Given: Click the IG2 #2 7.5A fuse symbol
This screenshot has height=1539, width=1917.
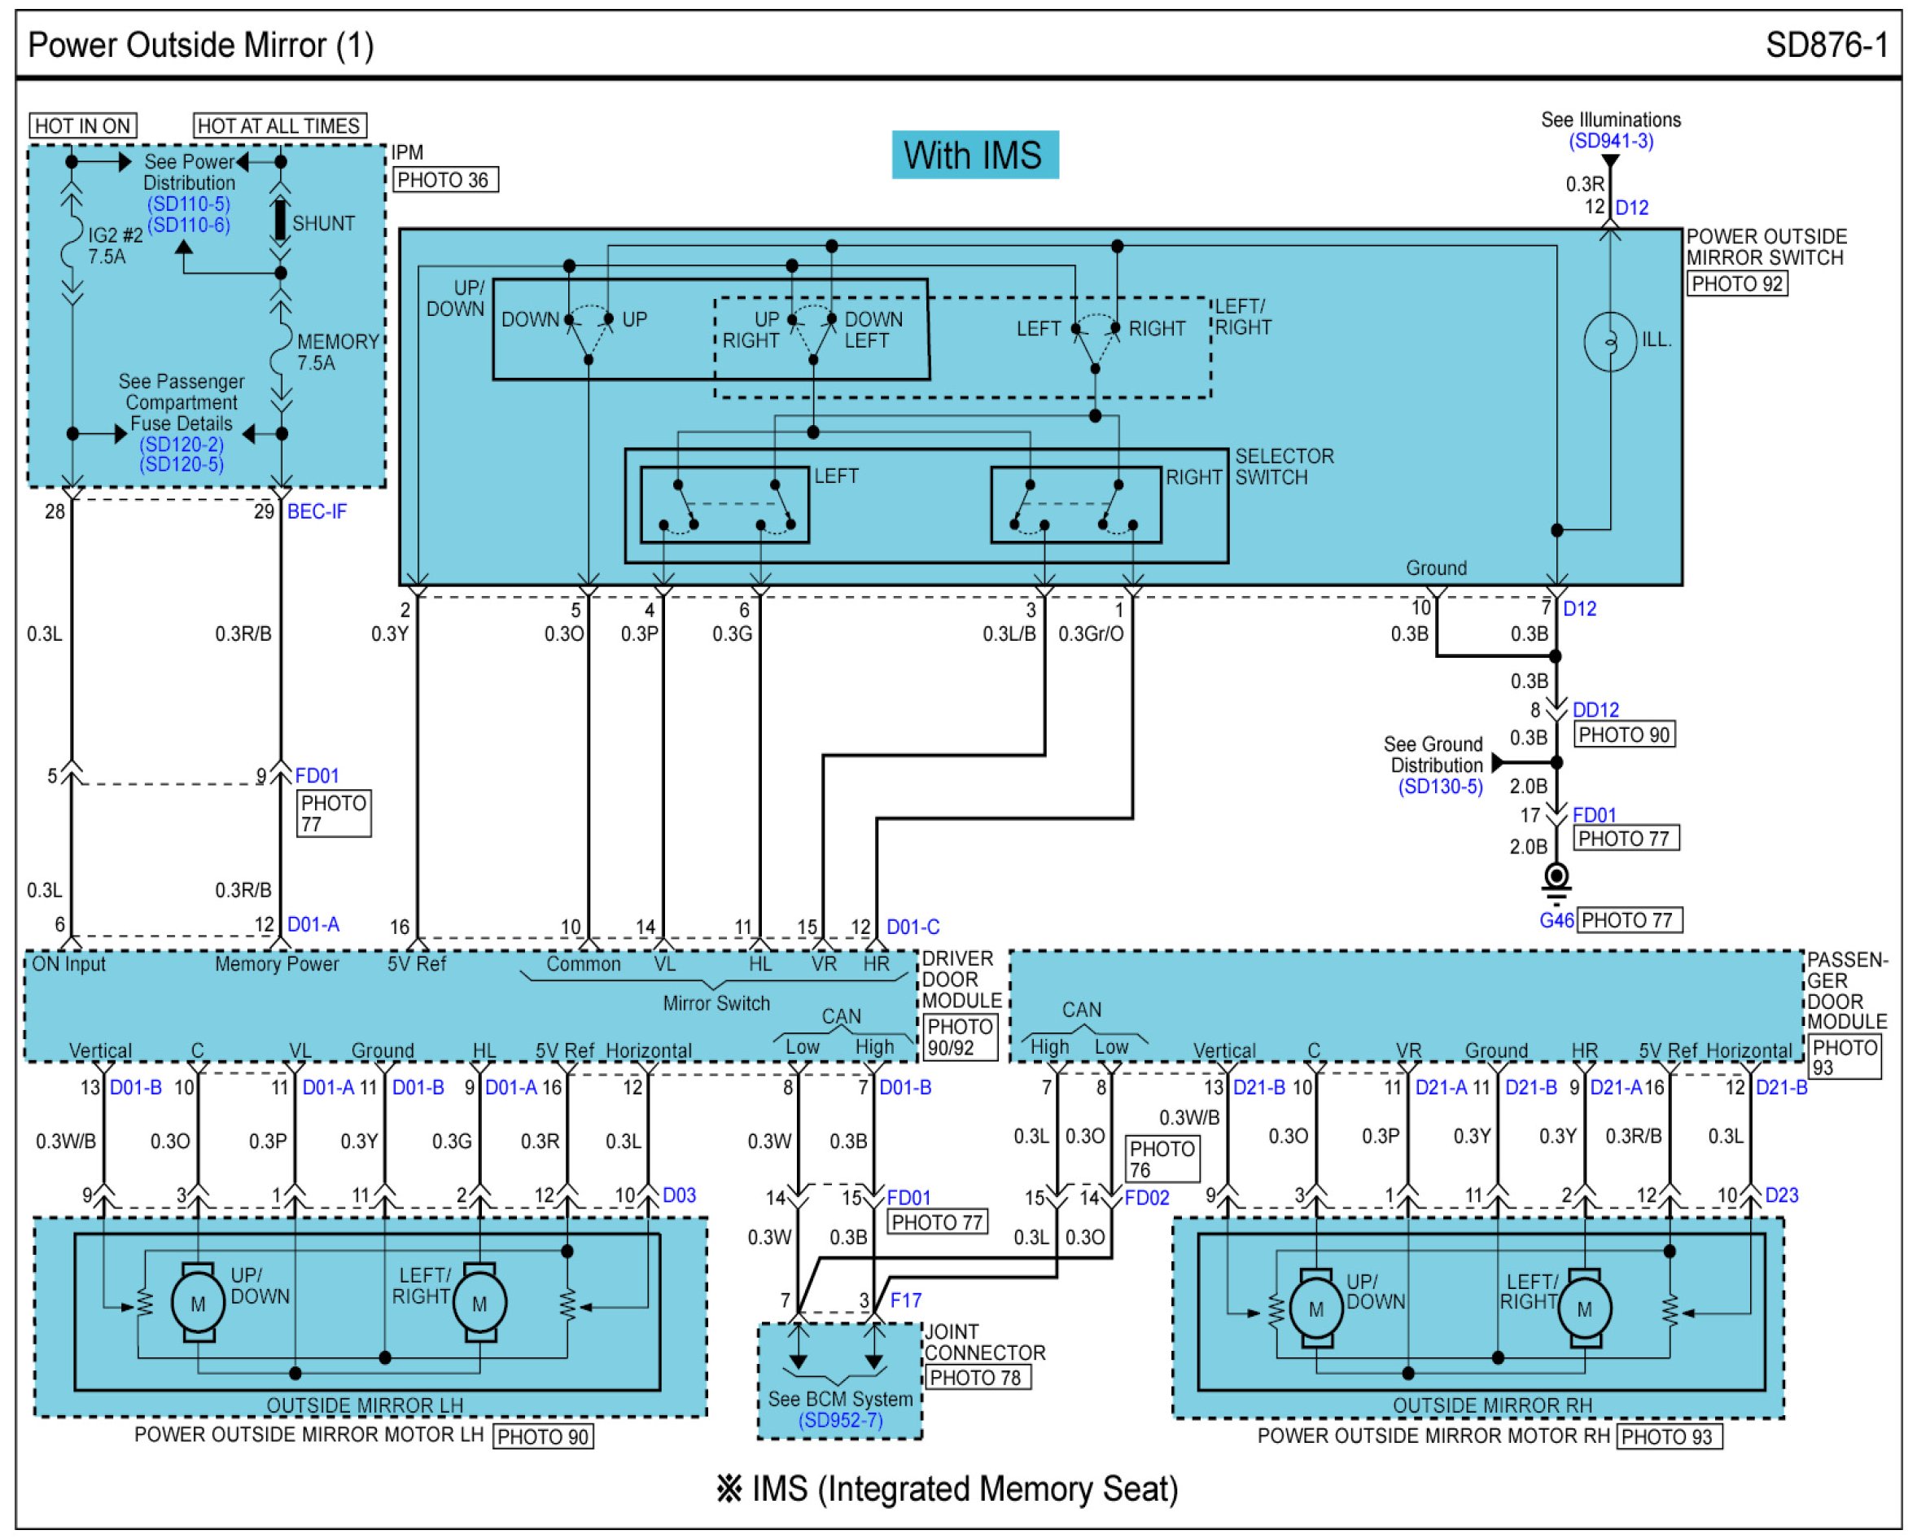Looking at the screenshot, I should point(72,240).
